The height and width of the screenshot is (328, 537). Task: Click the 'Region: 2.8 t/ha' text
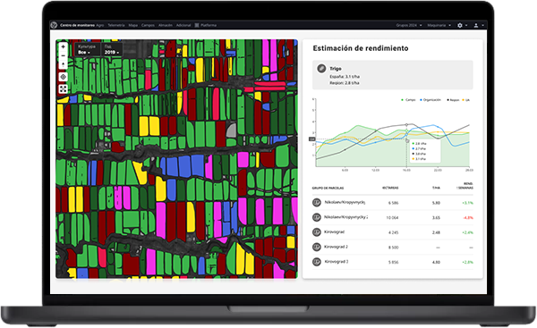coord(345,83)
